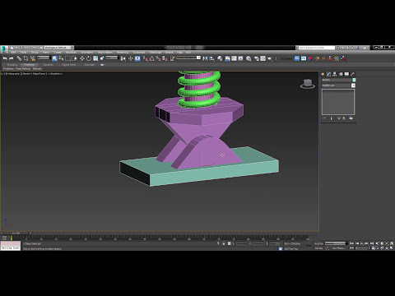Activate Select and Move tool
Image resolution: width=395 pixels, height=296 pixels.
(82, 58)
